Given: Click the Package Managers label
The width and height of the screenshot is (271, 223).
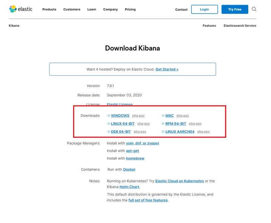Looking at the screenshot, I should tap(84, 143).
